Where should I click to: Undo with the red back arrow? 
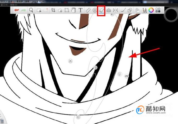[x=17, y=10]
